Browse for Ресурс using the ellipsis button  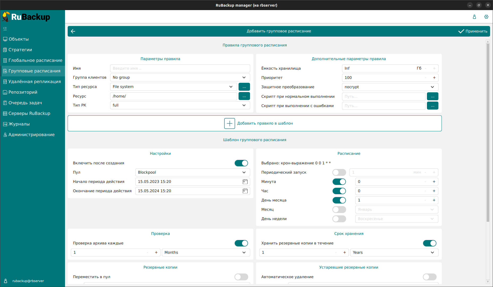coord(244,96)
